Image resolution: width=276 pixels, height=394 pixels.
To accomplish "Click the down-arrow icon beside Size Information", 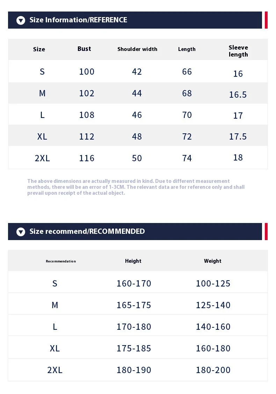I will click(x=21, y=20).
